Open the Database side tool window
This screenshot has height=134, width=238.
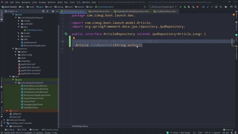[x=237, y=26]
